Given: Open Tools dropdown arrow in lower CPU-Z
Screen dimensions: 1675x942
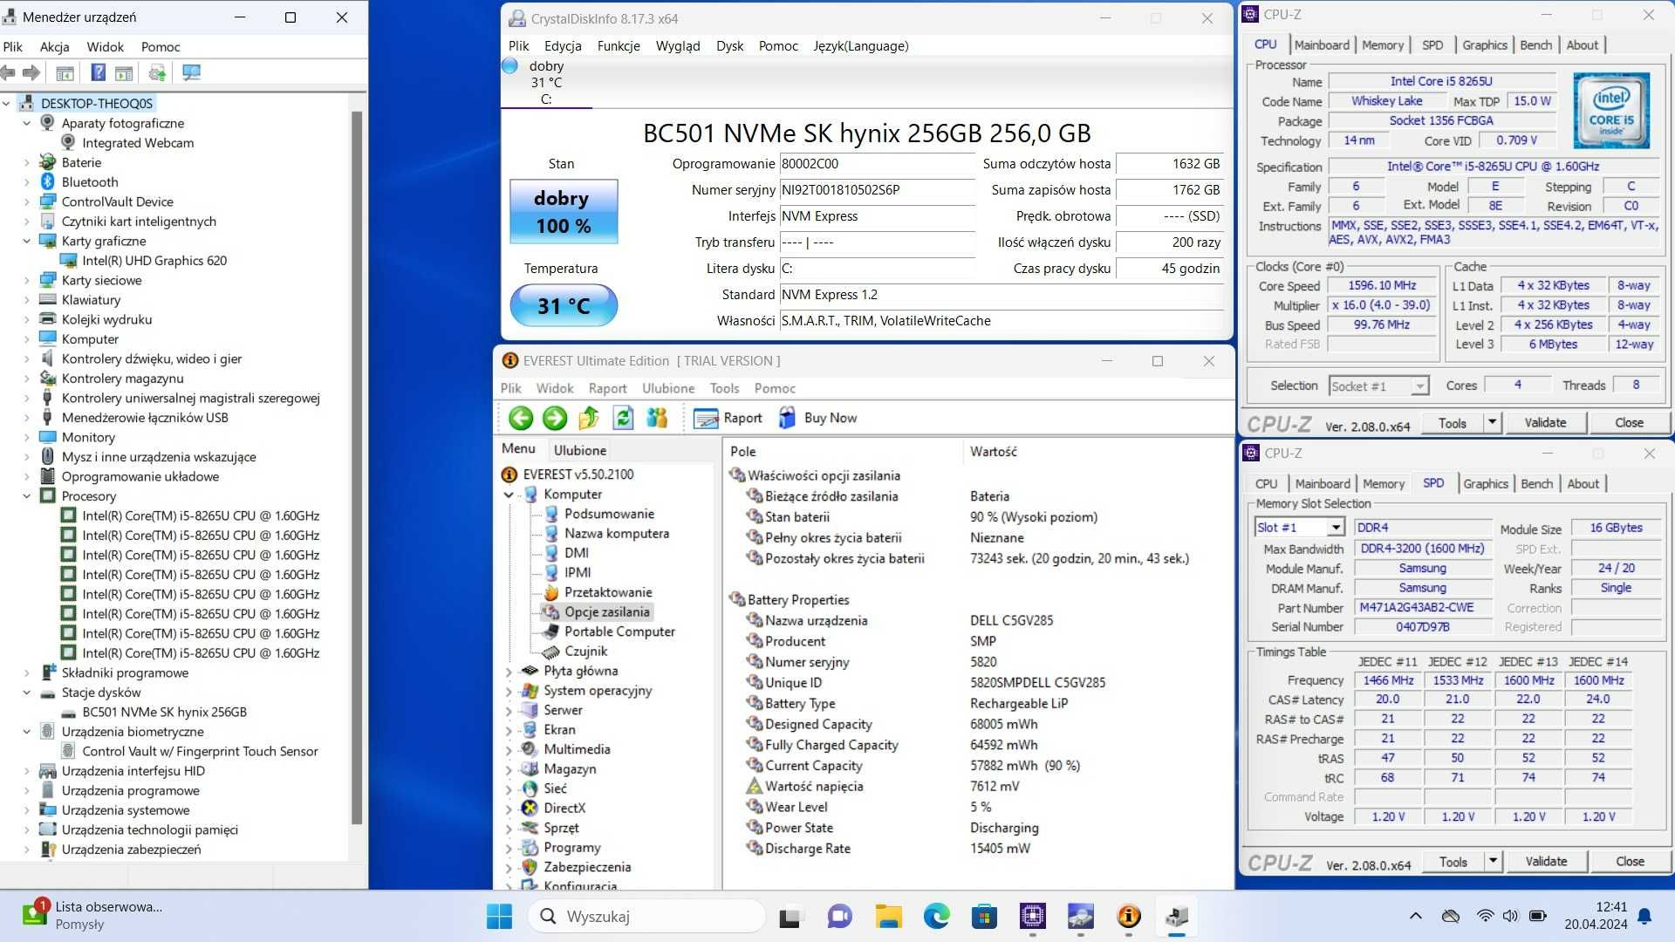Looking at the screenshot, I should click(x=1493, y=862).
